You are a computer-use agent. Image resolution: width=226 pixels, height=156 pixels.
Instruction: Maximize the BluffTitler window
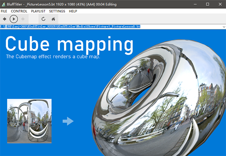click(208, 4)
